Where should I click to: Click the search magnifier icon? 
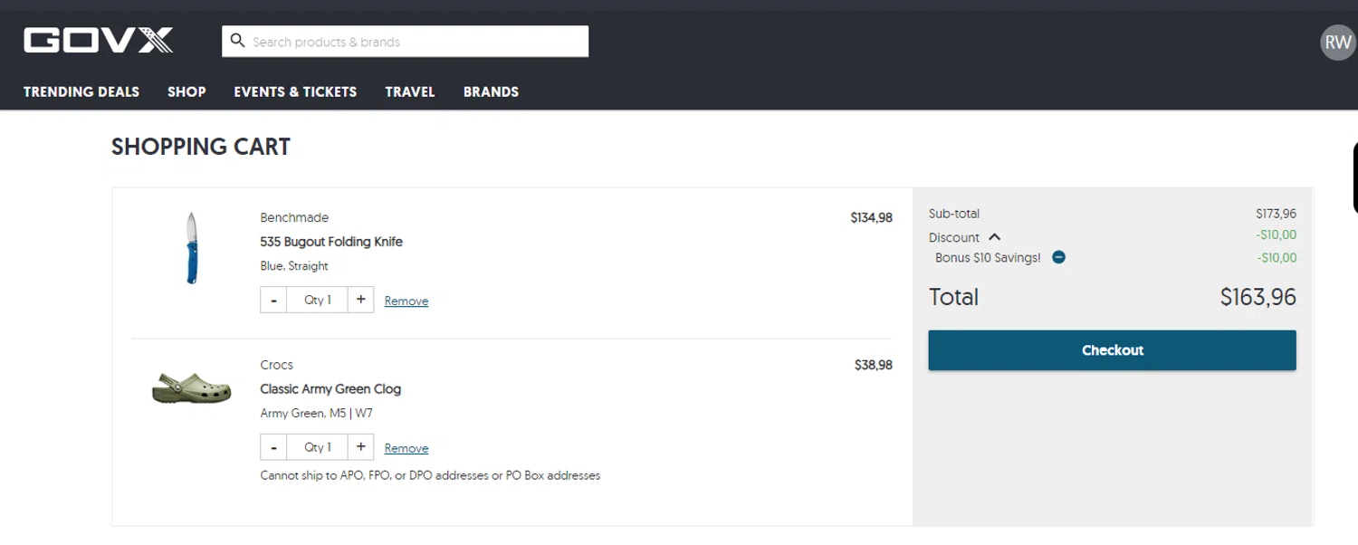238,41
